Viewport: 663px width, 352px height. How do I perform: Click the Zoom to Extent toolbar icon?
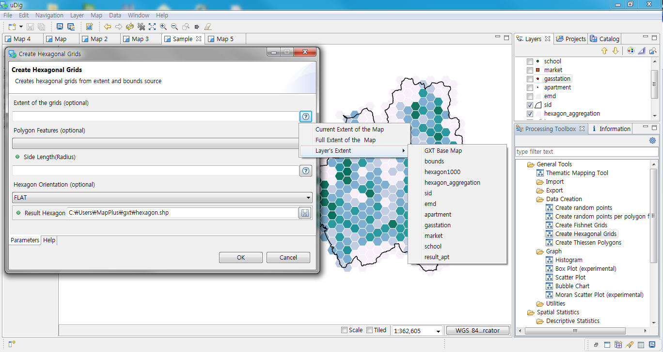point(152,27)
